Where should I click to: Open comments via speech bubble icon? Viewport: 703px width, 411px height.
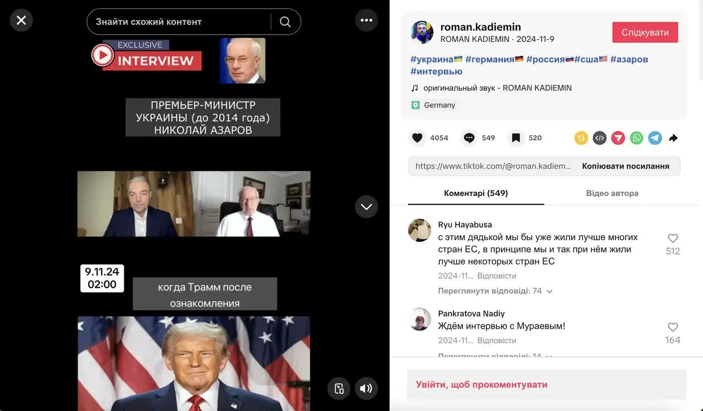[x=469, y=138]
